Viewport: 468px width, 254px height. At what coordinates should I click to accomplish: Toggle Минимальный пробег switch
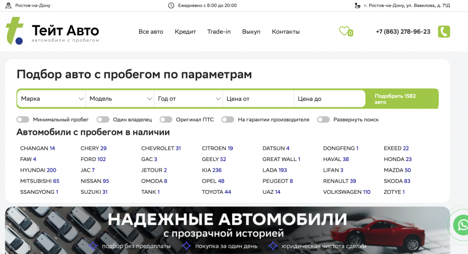[x=23, y=119]
